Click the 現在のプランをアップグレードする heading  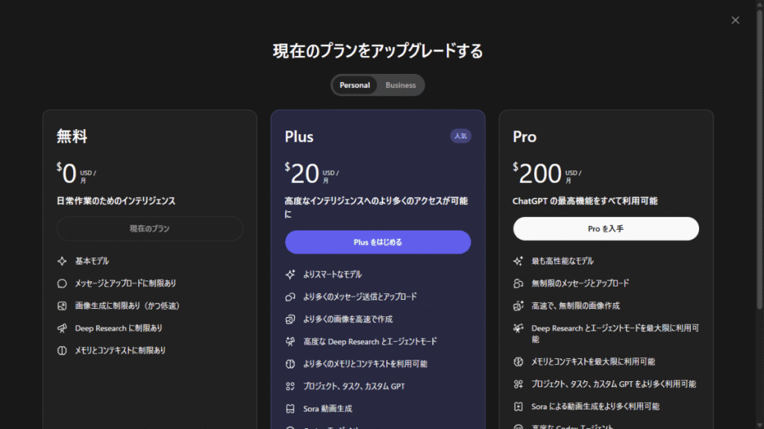(378, 51)
